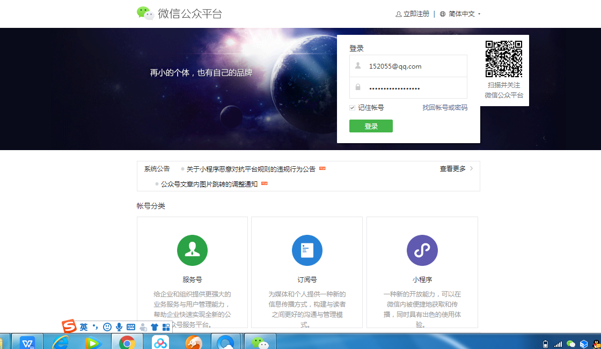The image size is (601, 349).
Task: Open the Sogou emoji smiley icon
Action: 107,327
